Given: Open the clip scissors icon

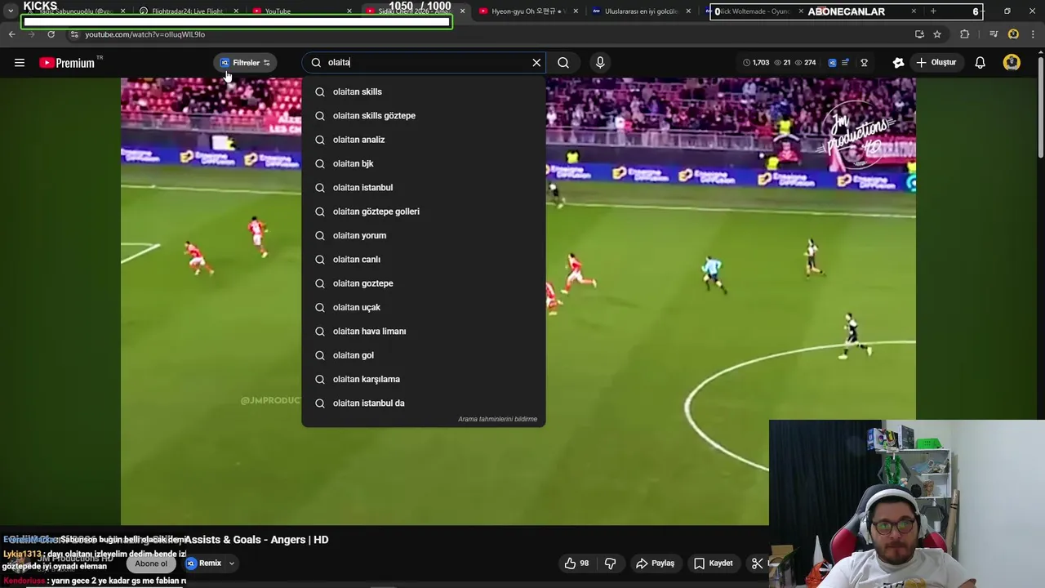Looking at the screenshot, I should (x=758, y=563).
